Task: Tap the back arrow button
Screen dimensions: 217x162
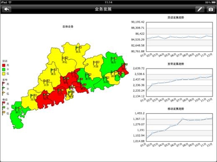Action: pos(7,9)
